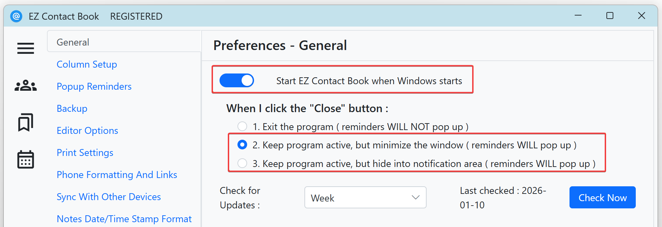Select option 1 to exit program on Close
Image resolution: width=662 pixels, height=227 pixels.
point(242,126)
